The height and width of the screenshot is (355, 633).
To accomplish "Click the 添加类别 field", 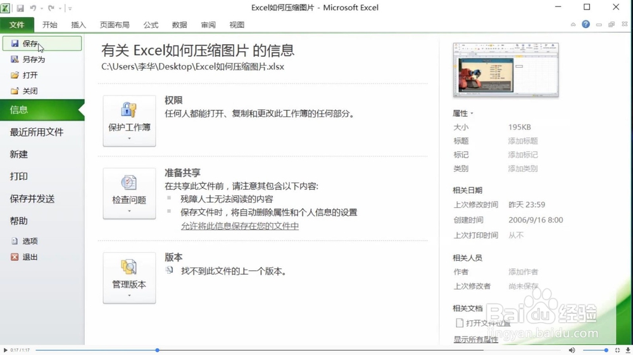I will [x=523, y=169].
